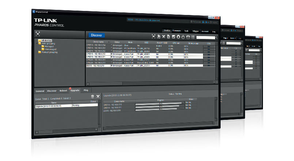Click the device search input field

click(x=206, y=38)
